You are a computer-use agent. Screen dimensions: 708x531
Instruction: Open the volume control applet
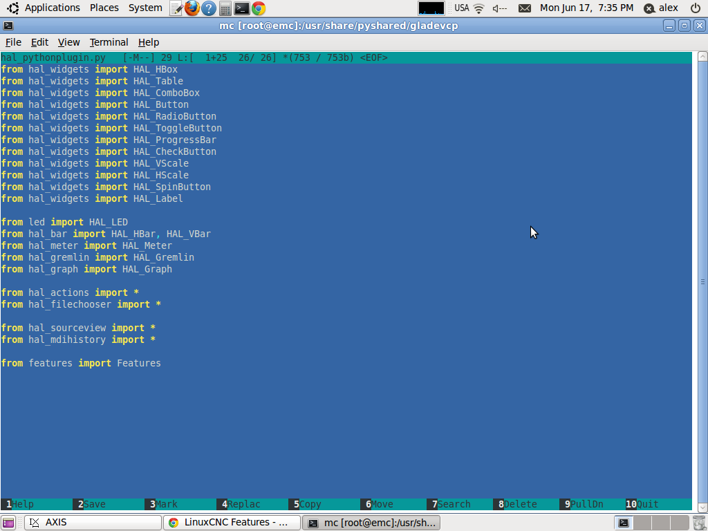pos(499,8)
